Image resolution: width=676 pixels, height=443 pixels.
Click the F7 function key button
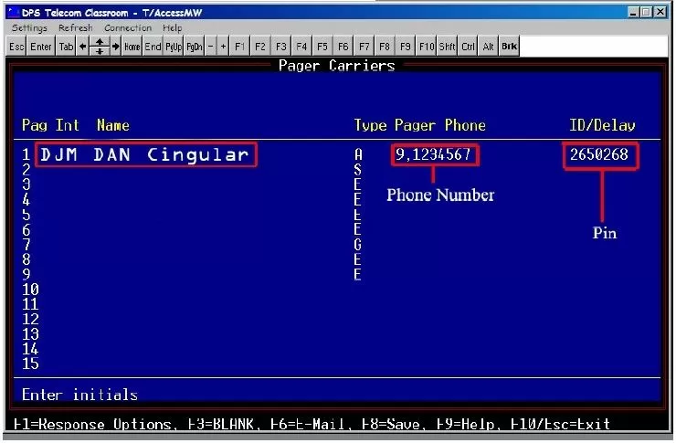coord(364,46)
